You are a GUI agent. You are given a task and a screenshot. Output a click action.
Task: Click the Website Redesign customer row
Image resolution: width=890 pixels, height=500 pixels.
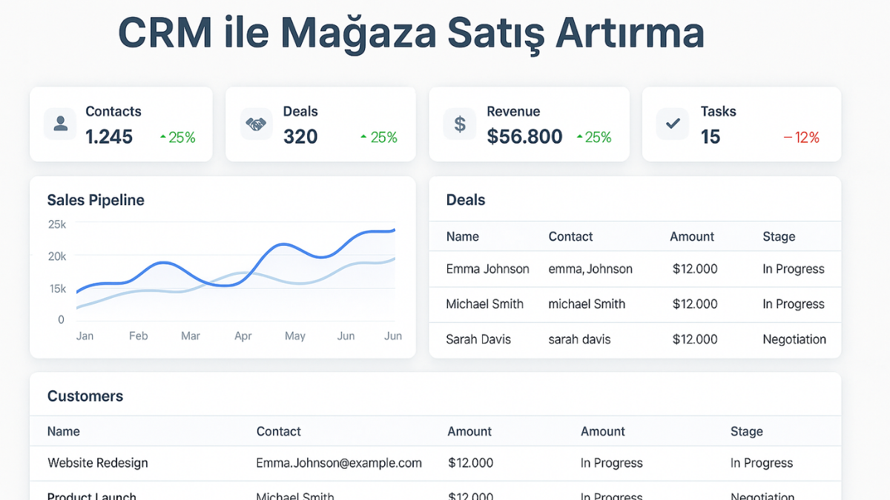[97, 462]
